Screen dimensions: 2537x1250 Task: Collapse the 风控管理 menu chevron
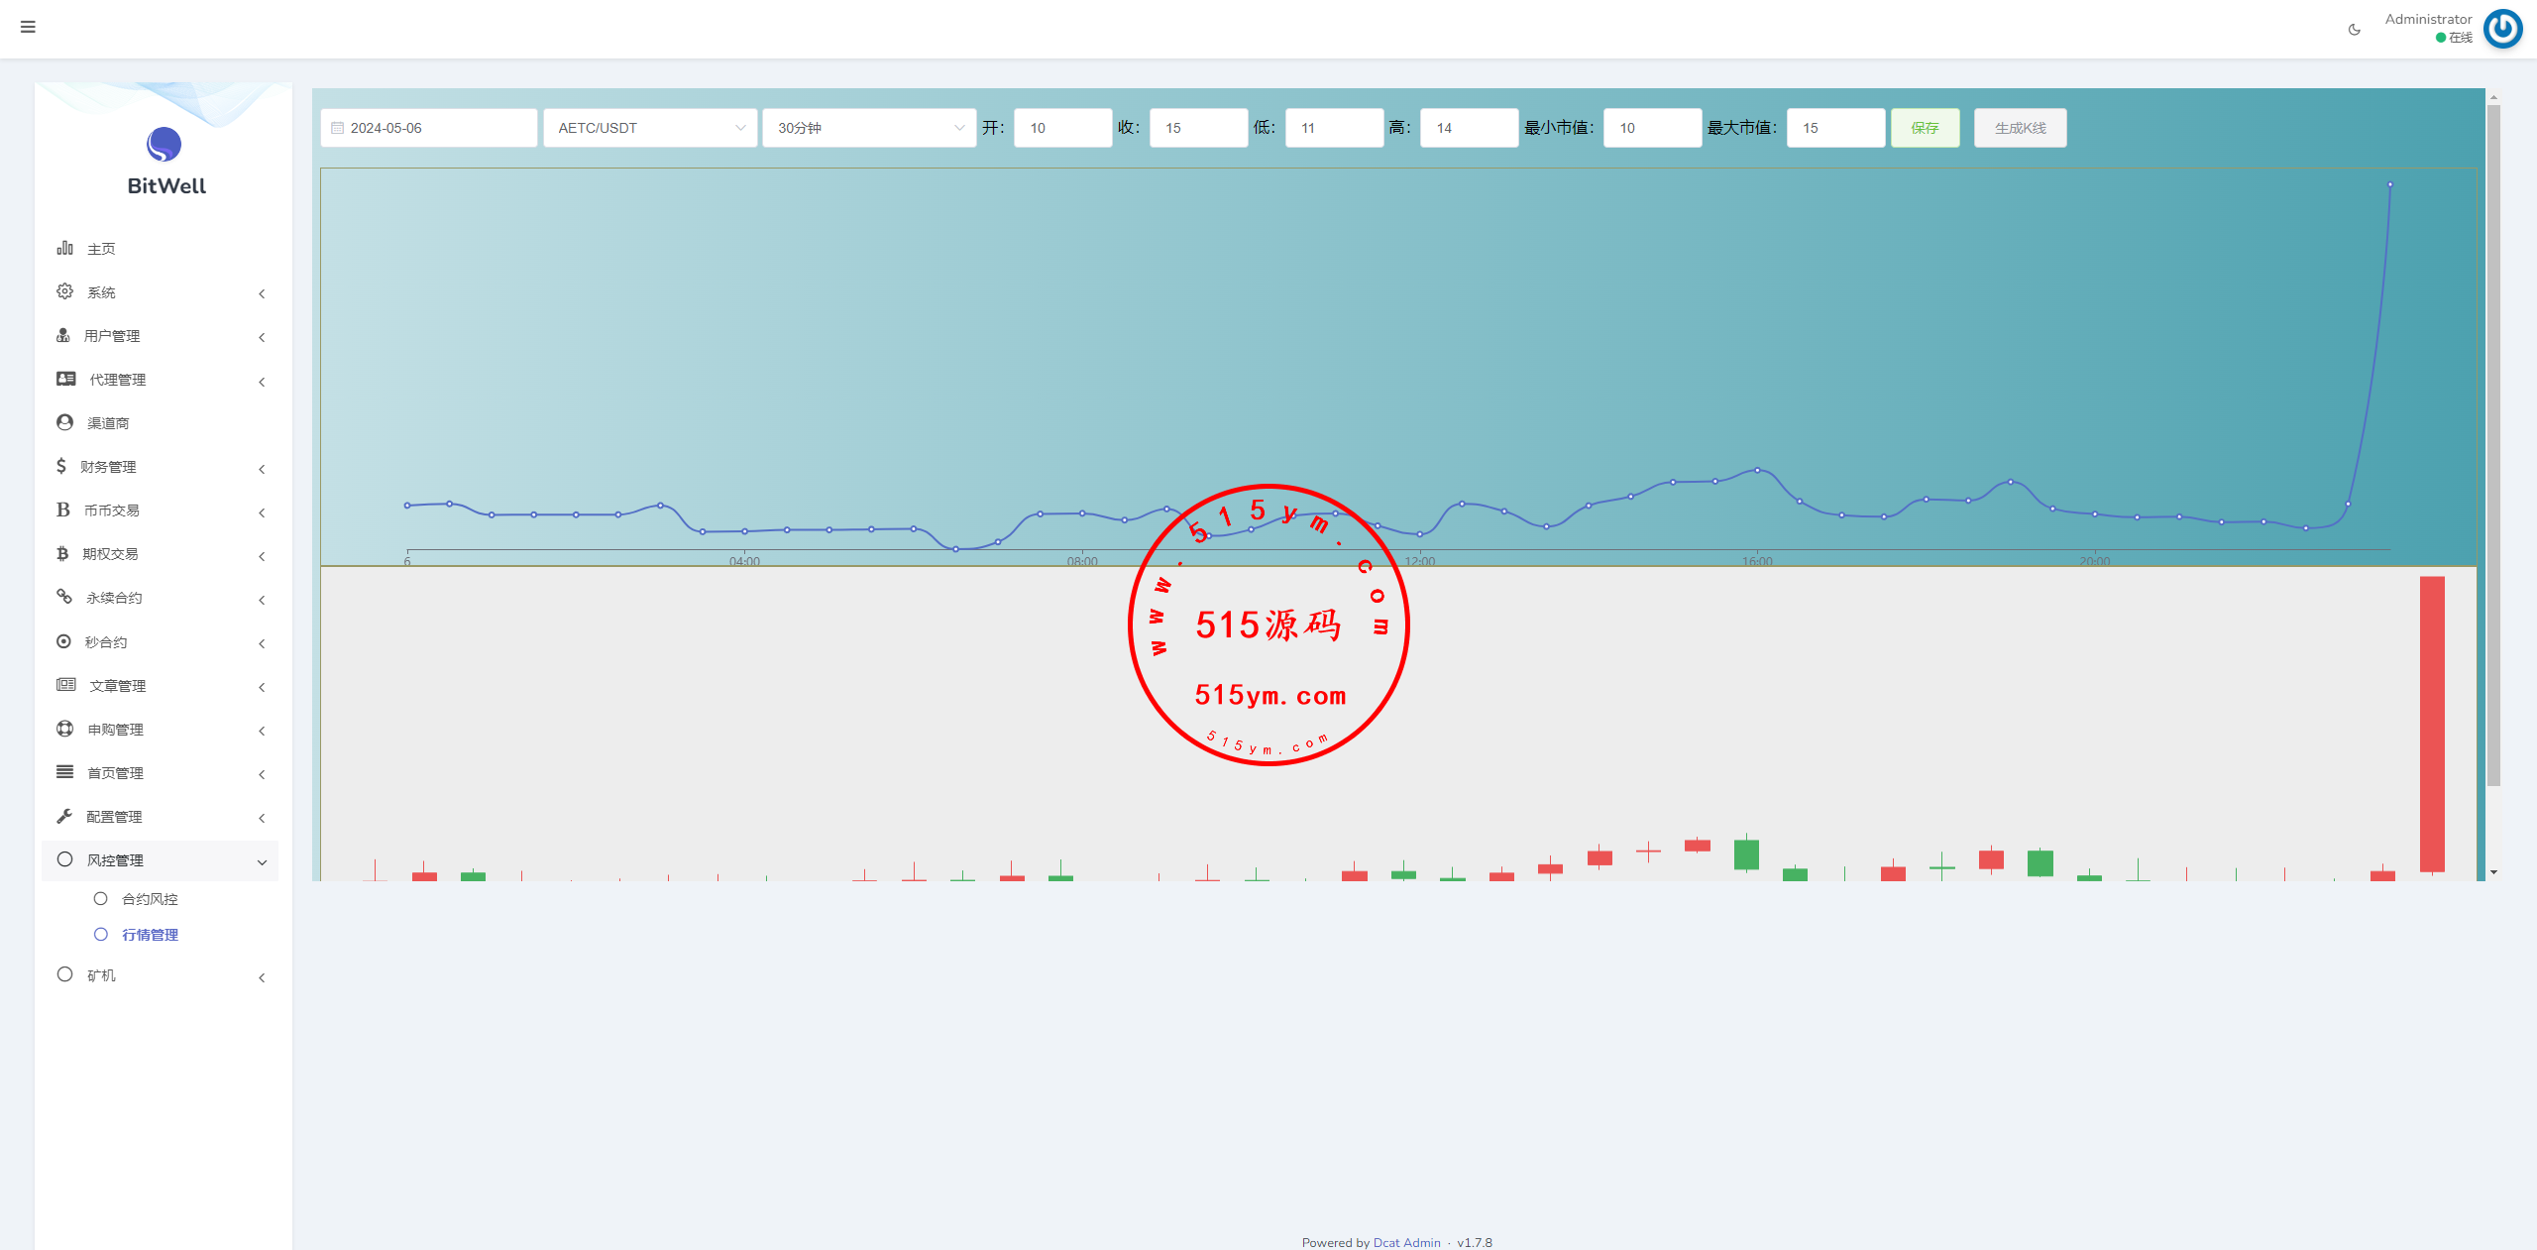(262, 861)
